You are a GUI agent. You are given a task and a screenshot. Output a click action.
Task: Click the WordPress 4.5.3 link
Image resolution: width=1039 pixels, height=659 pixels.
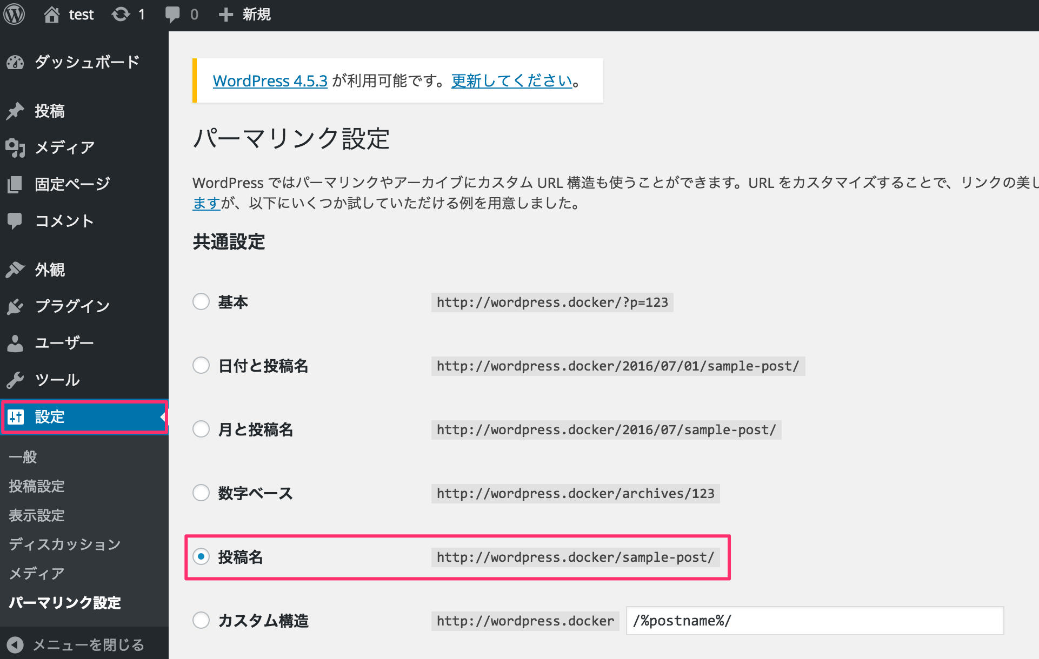(x=270, y=81)
